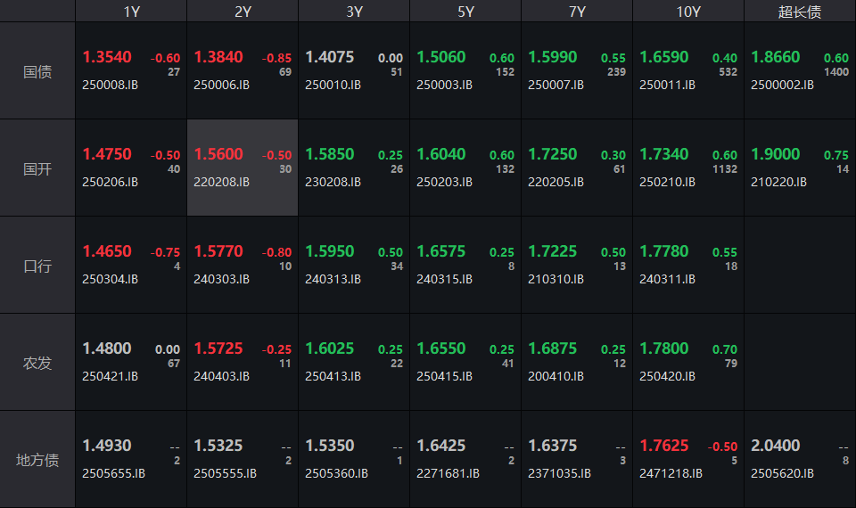
Task: Open bond code 250420.IB
Action: click(667, 376)
